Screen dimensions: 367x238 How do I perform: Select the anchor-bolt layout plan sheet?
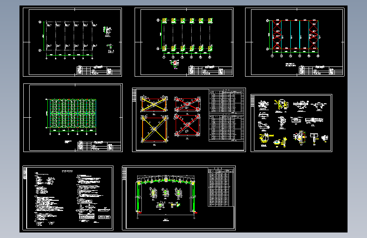(x=72, y=42)
